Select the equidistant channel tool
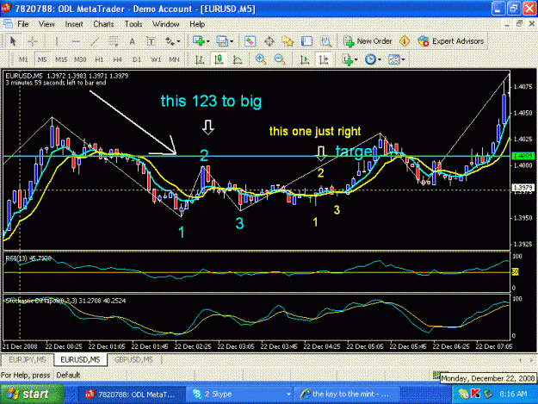Image resolution: width=538 pixels, height=404 pixels. tap(114, 41)
